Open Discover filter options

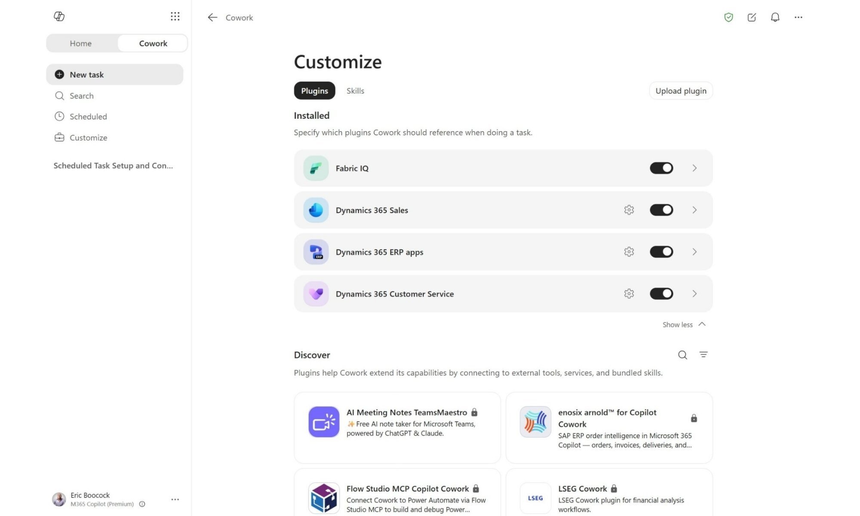click(703, 355)
